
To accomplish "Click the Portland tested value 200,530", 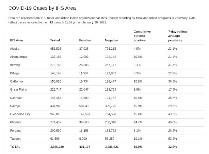I will pos(56,131).
